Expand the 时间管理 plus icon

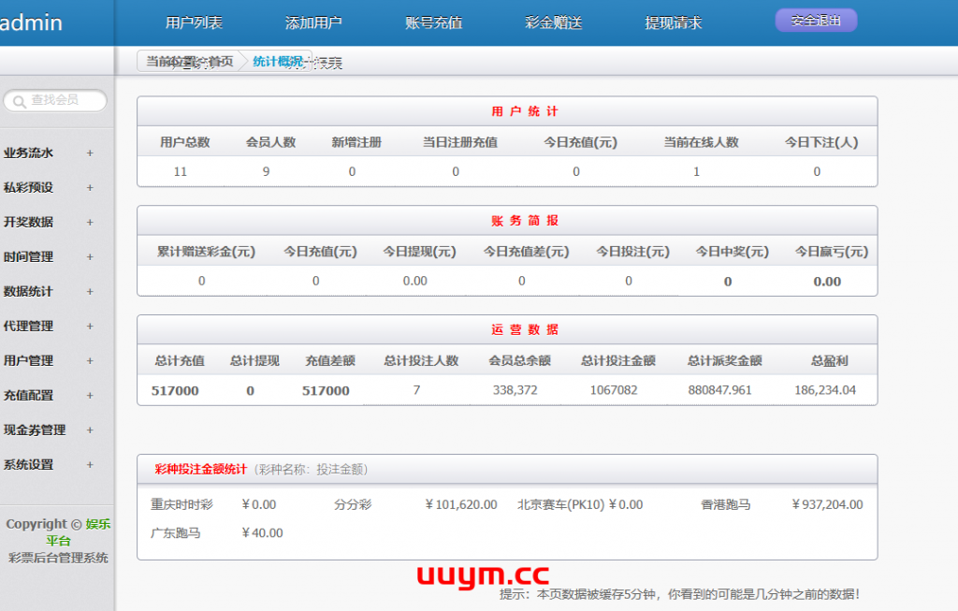[x=90, y=257]
